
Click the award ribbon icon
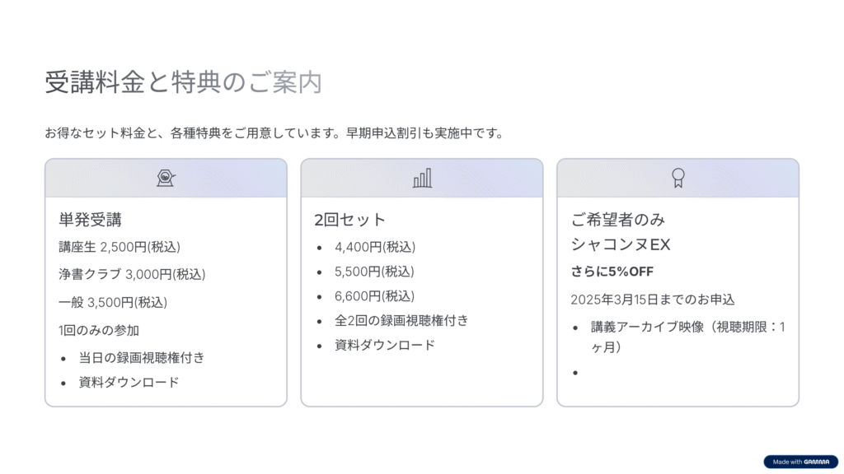pyautogui.click(x=678, y=178)
